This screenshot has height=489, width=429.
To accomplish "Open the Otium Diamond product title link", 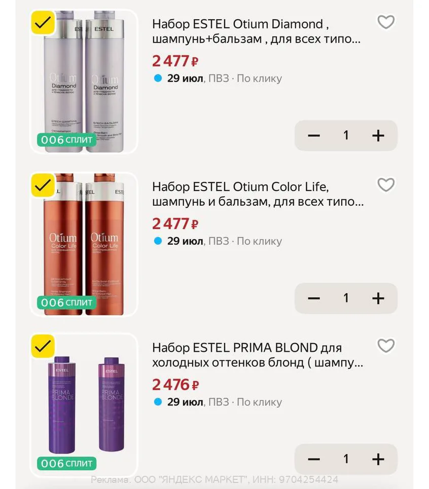I will point(256,31).
